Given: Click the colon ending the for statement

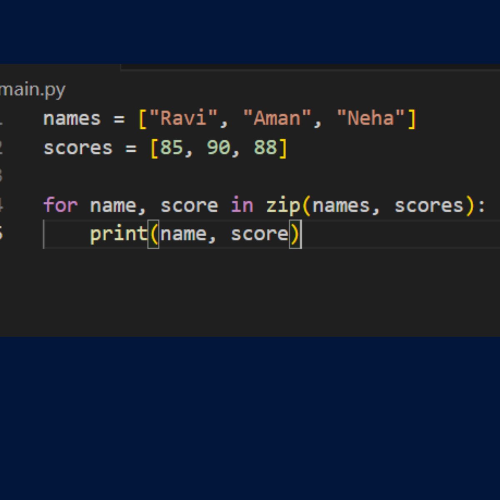Looking at the screenshot, I should [481, 206].
